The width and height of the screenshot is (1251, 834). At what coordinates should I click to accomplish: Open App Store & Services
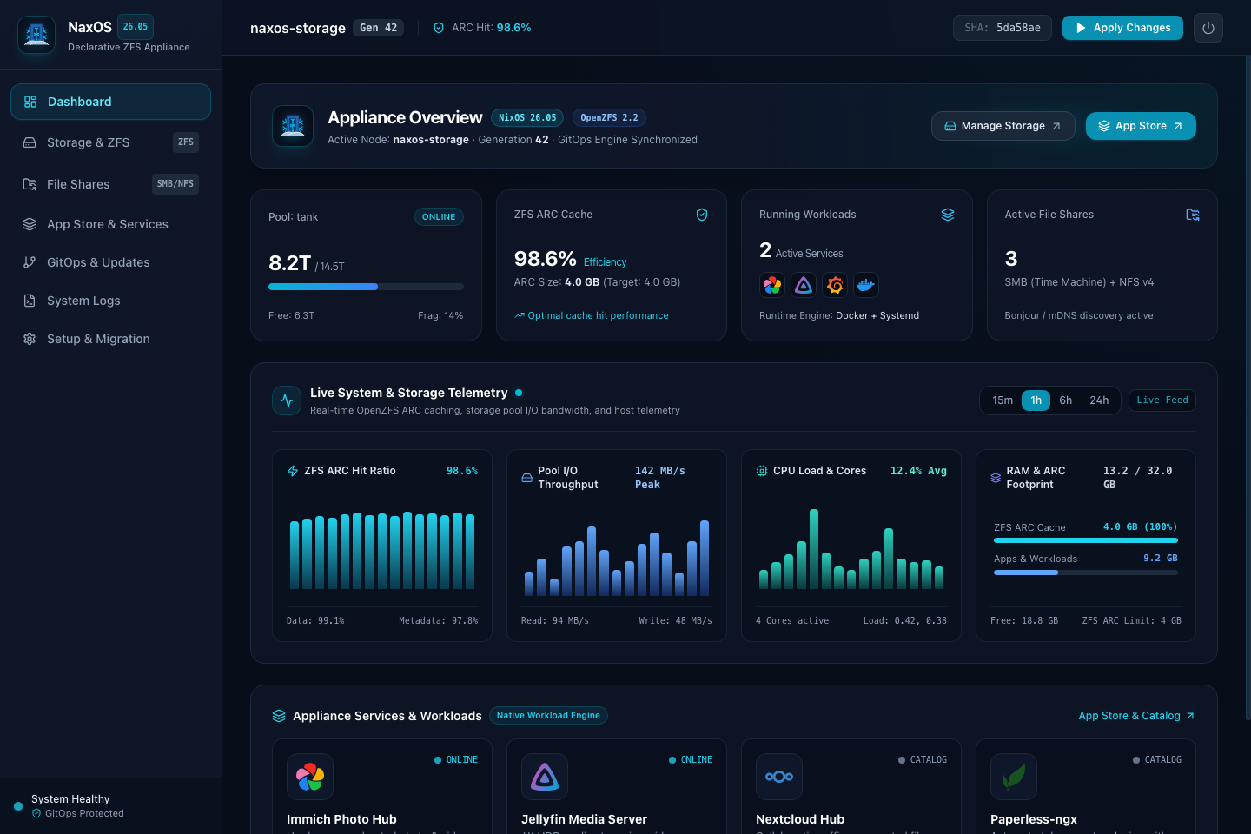point(110,224)
